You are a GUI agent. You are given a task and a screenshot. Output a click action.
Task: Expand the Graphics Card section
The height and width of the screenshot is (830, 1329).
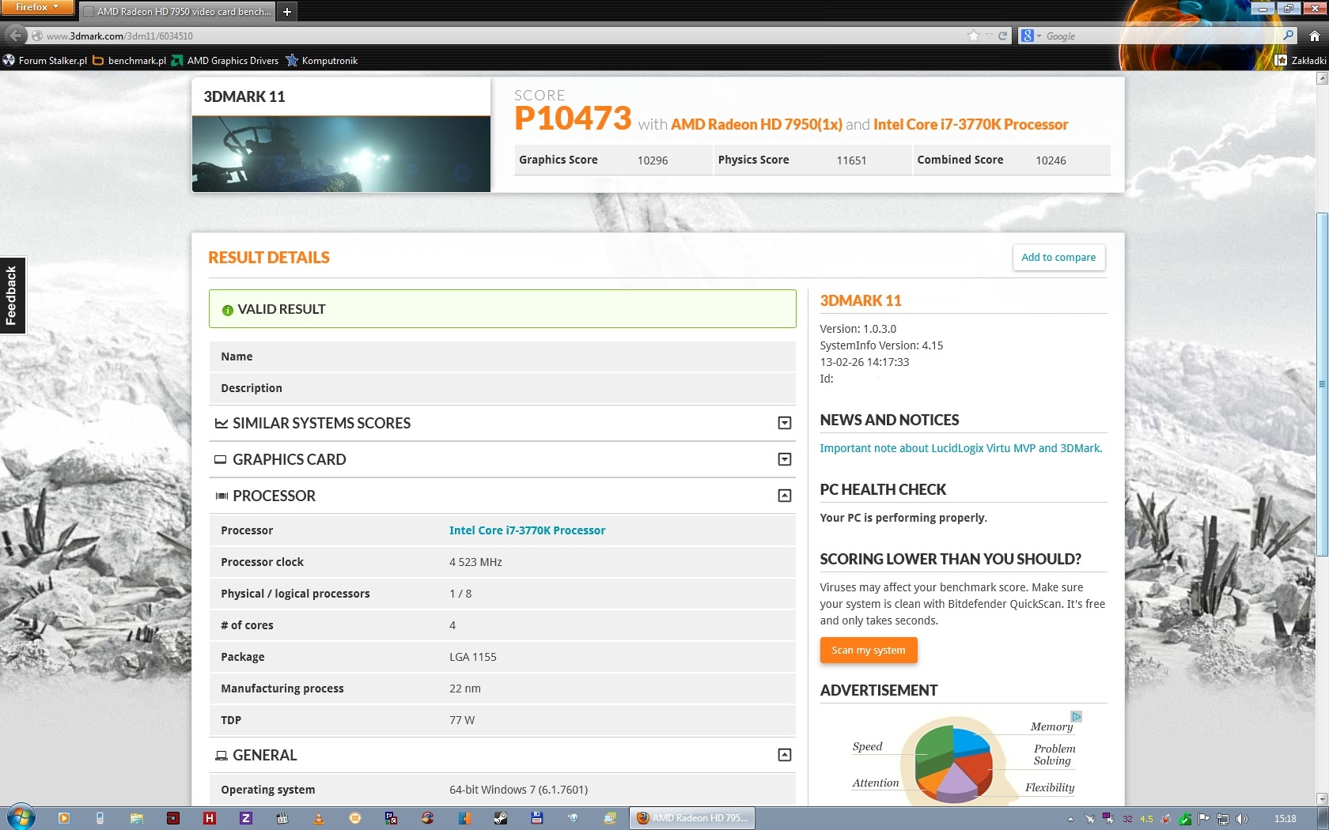click(x=784, y=459)
